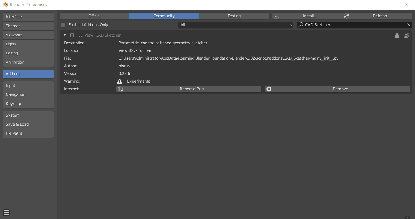Clear the search with the X icon

tap(409, 25)
